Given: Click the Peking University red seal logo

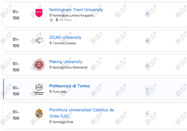Looking at the screenshot, I should [39, 65].
